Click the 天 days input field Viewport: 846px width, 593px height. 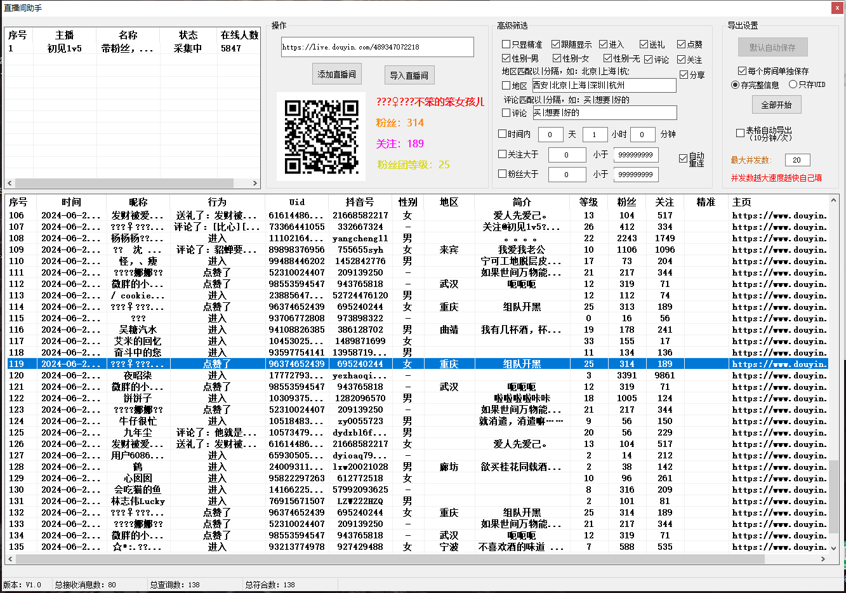click(x=550, y=135)
